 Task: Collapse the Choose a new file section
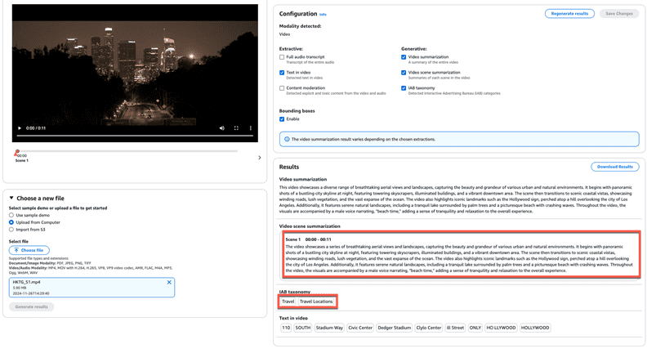tap(11, 198)
